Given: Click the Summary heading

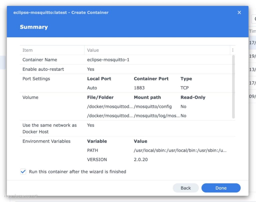Looking at the screenshot, I should tap(34, 27).
